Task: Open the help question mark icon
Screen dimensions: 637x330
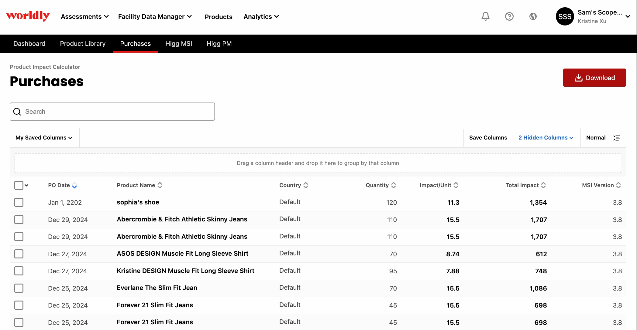Action: coord(509,16)
